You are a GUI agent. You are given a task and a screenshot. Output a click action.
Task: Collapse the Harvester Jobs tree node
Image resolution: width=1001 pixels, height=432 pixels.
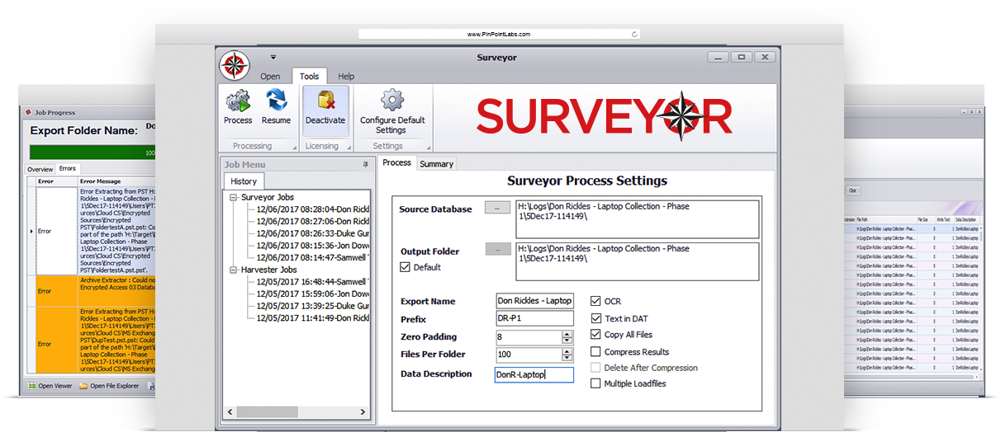234,270
